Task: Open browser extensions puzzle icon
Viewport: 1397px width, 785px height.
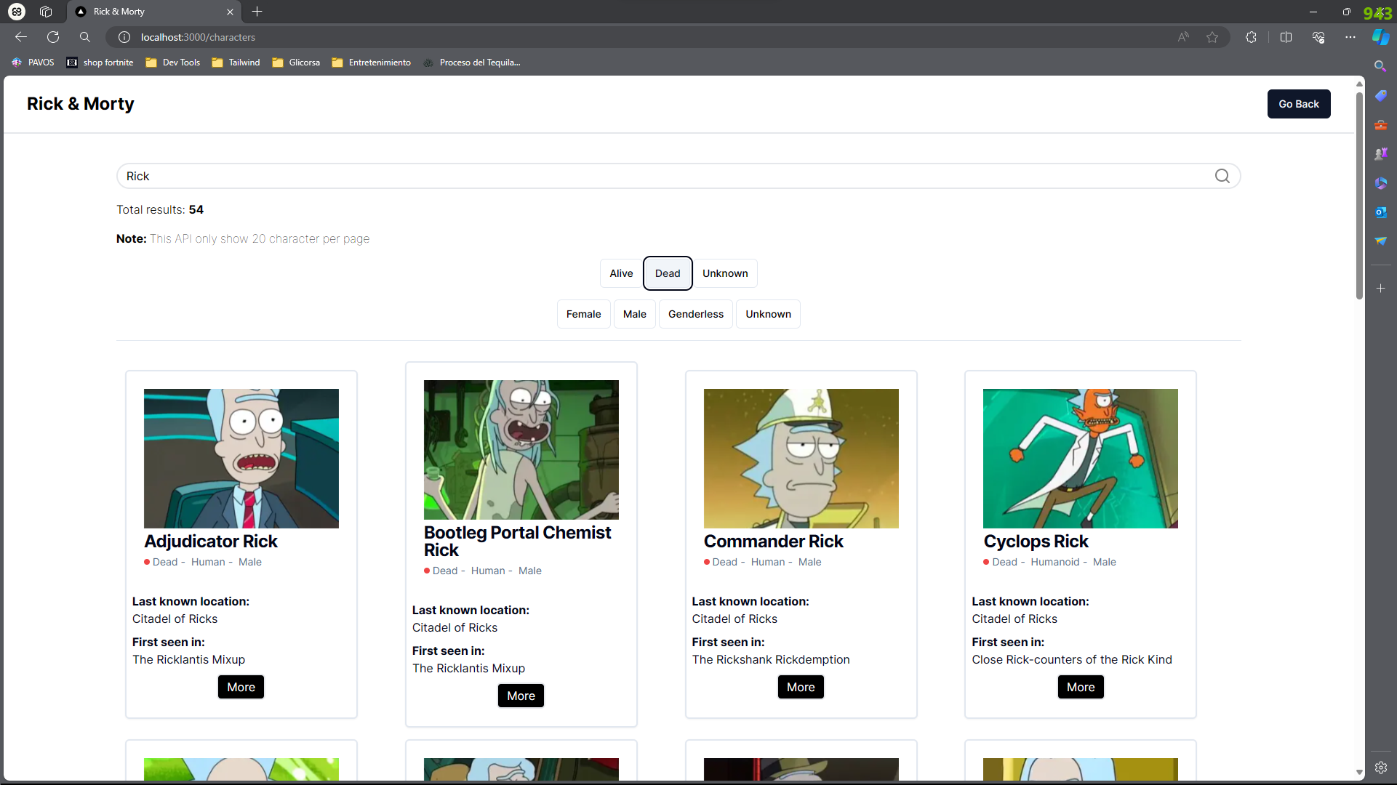Action: pyautogui.click(x=1251, y=37)
